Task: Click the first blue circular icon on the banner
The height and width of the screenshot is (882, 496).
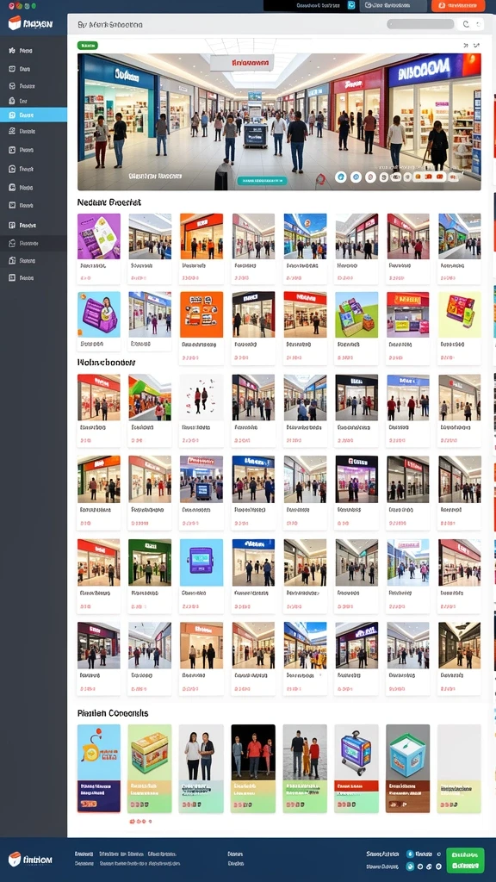Action: [341, 177]
